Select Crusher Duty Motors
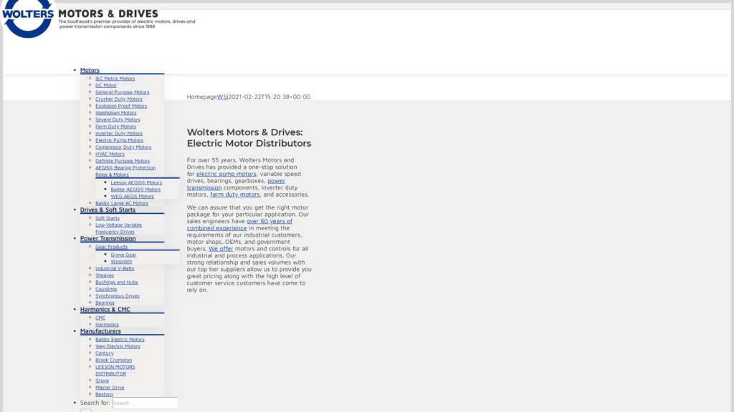Screen dimensions: 734x412 point(119,99)
